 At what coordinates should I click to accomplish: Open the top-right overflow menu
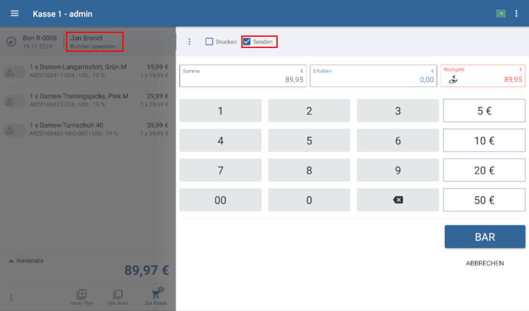[x=516, y=14]
